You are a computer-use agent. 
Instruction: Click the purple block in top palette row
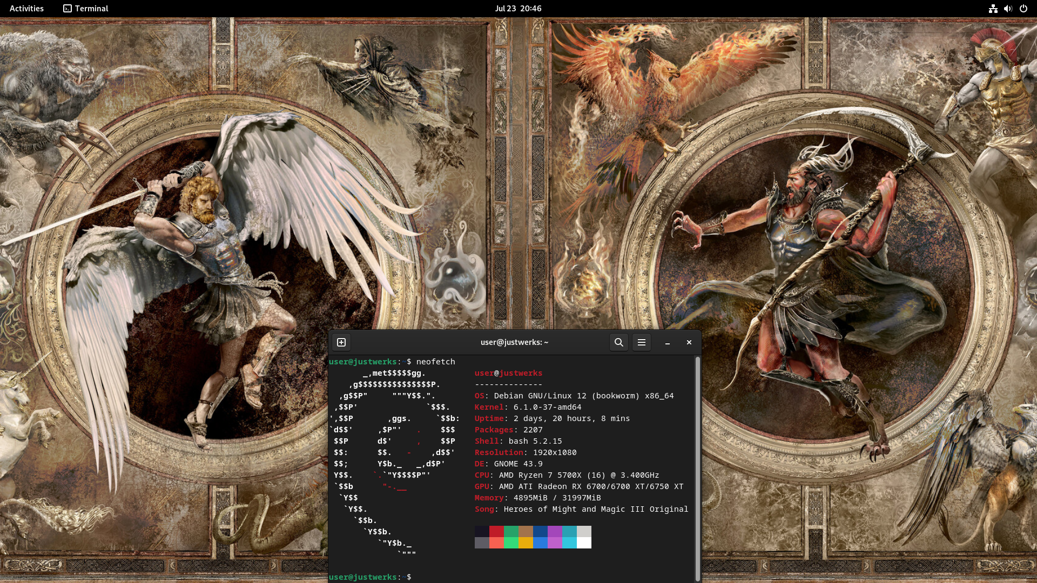pyautogui.click(x=555, y=531)
